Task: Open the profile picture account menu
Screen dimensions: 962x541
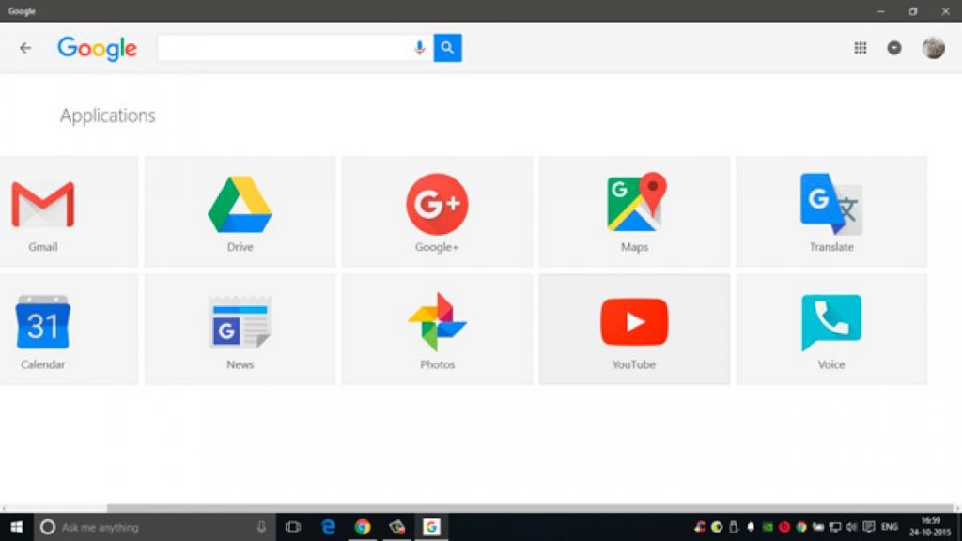Action: pos(932,47)
